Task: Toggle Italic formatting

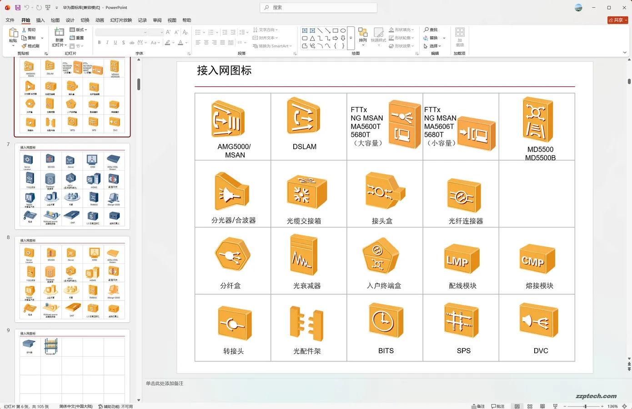Action: 107,43
